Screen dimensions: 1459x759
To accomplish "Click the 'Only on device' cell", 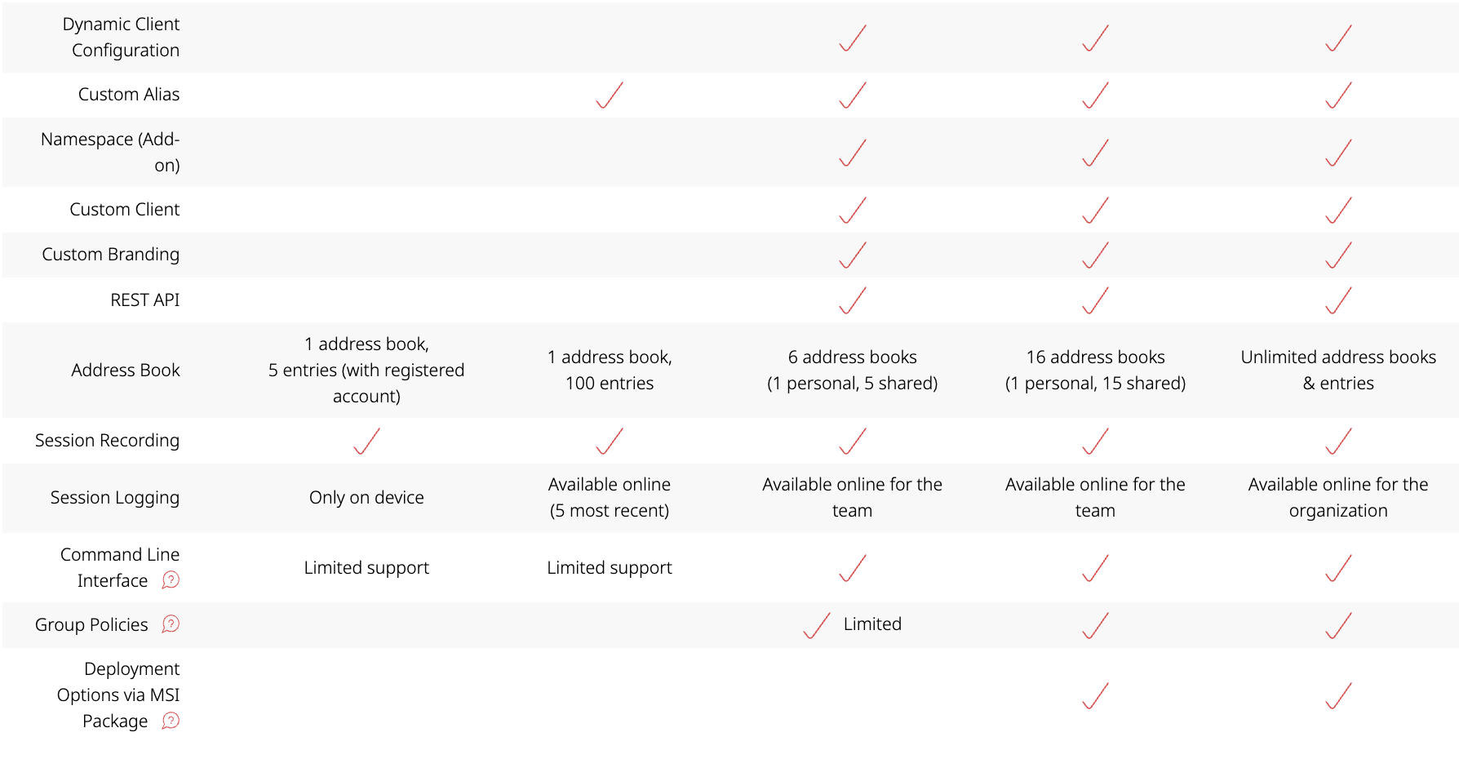I will (x=366, y=498).
